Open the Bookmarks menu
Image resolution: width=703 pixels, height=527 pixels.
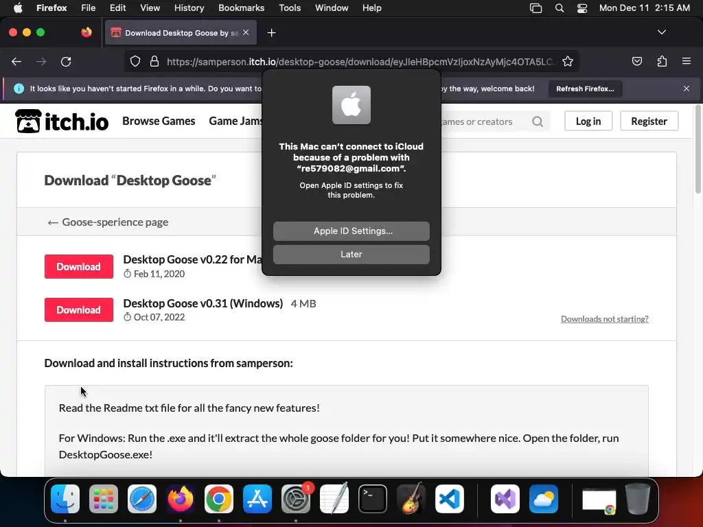pyautogui.click(x=241, y=8)
